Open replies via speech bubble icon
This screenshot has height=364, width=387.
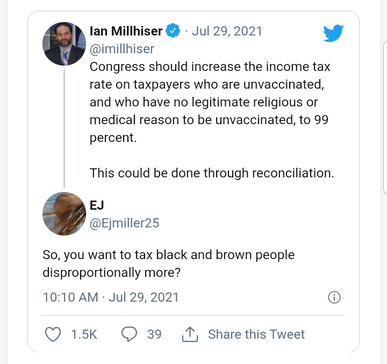click(x=129, y=334)
